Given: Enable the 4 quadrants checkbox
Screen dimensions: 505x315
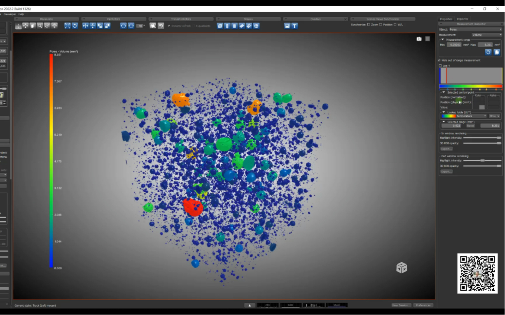Looking at the screenshot, I should 194,26.
